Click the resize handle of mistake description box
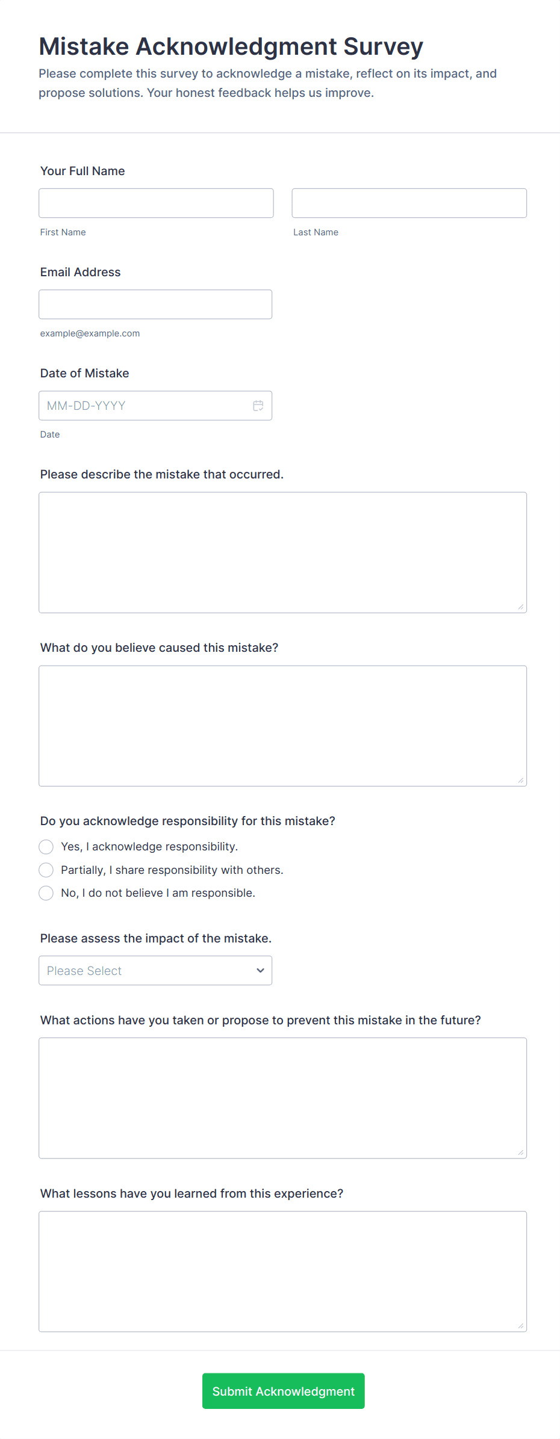 [520, 608]
